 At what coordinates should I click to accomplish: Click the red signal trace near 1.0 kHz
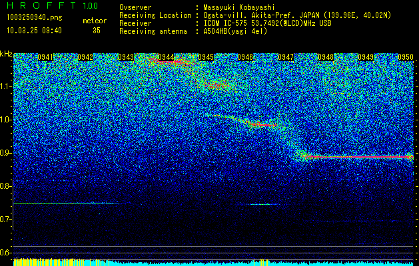tap(263, 124)
